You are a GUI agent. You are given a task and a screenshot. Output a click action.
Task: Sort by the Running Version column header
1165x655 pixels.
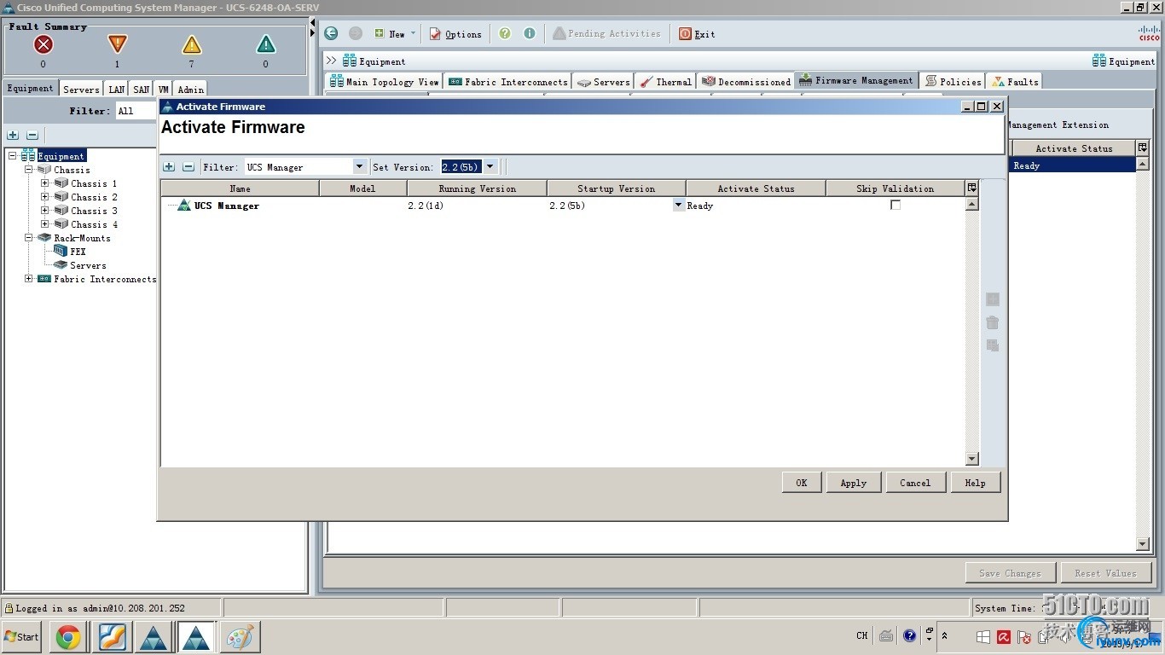click(477, 188)
